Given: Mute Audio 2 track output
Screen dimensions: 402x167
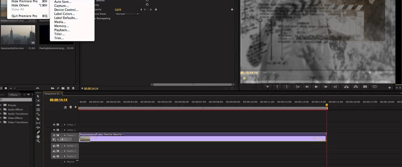Looking at the screenshot, I should [x=54, y=151].
